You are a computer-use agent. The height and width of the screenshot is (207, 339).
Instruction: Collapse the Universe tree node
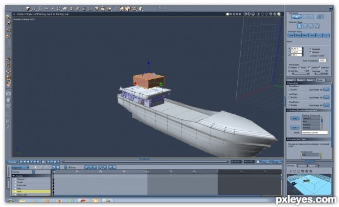coord(14,176)
